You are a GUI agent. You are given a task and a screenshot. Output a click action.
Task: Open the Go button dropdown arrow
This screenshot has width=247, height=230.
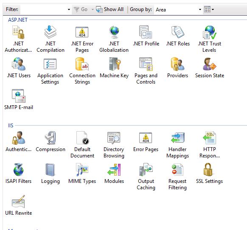(x=93, y=9)
